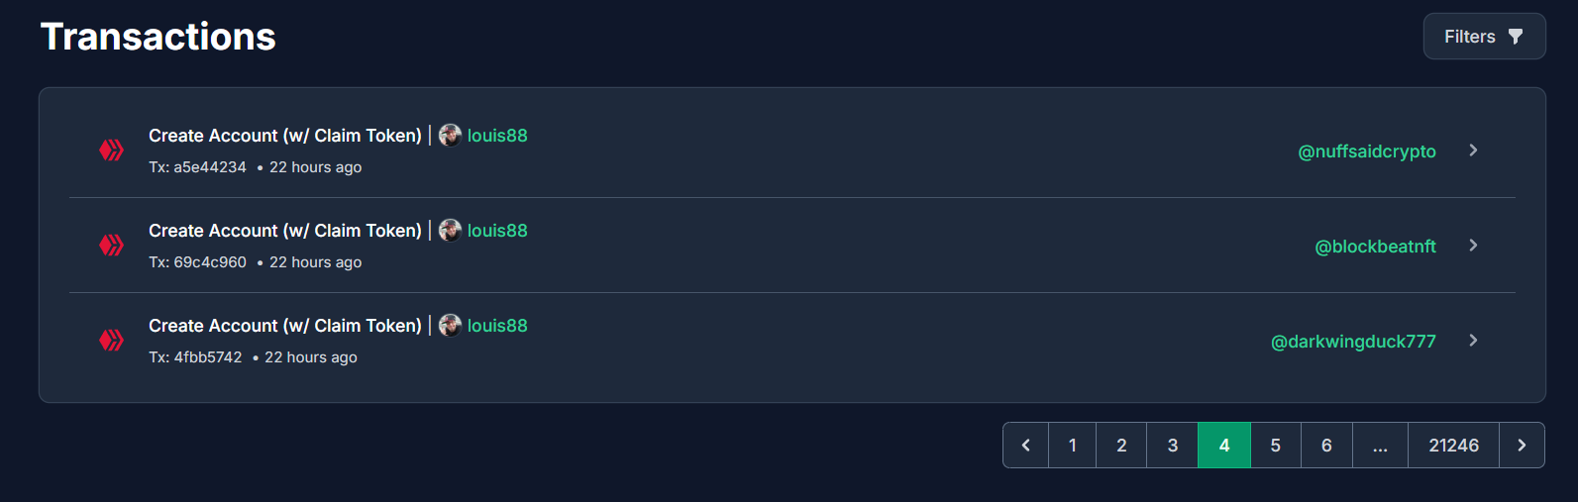This screenshot has width=1578, height=502.
Task: Jump to page 5 in pagination
Action: point(1276,446)
